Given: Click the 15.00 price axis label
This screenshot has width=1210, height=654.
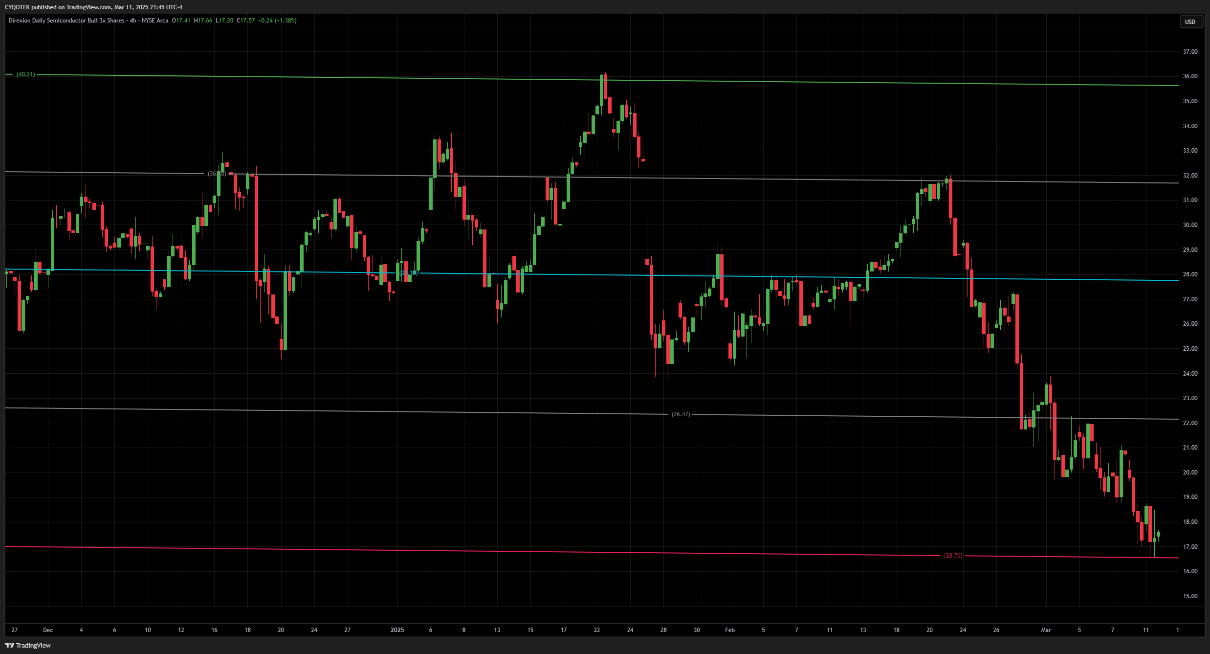Looking at the screenshot, I should (1190, 596).
